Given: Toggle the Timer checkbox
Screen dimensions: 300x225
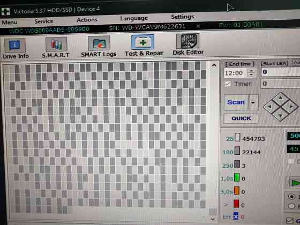Looking at the screenshot, I should click(228, 84).
